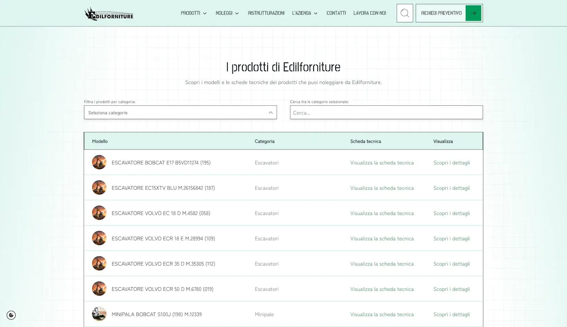Select text MINIPALA BOBCAT S100J (198) M.12339

tap(157, 314)
